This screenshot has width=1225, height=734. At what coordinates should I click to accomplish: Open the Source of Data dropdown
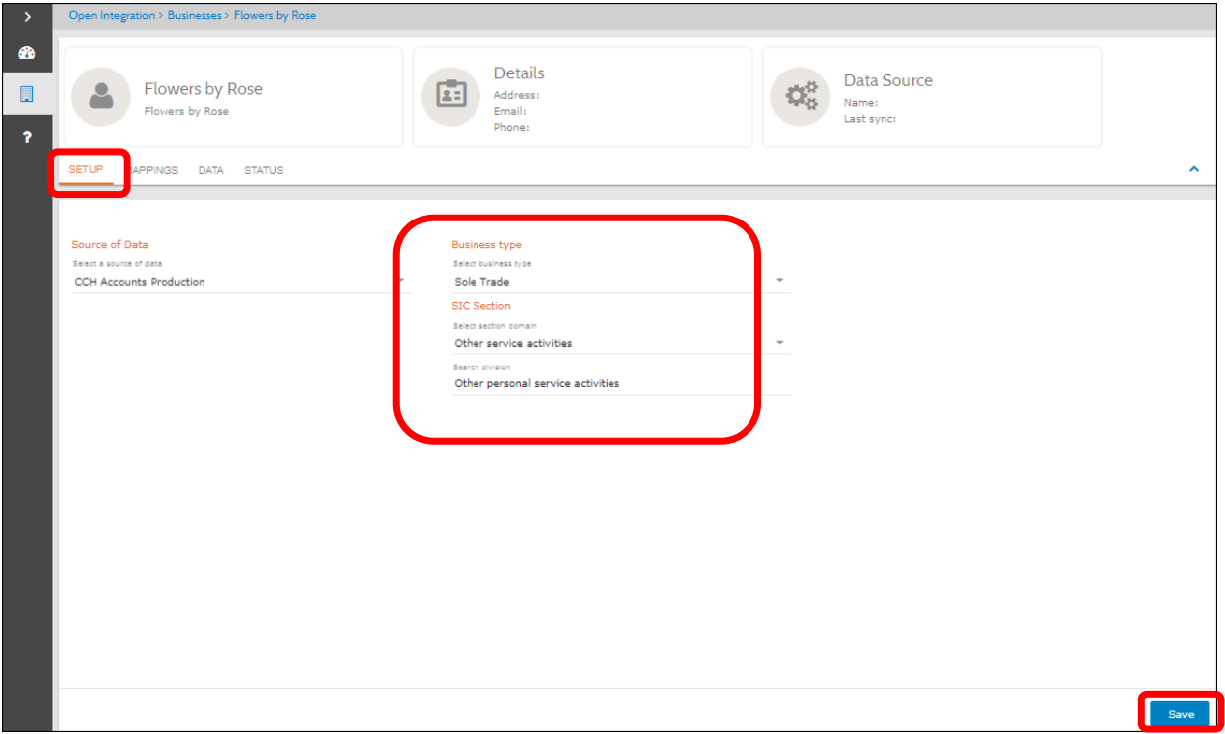click(238, 282)
